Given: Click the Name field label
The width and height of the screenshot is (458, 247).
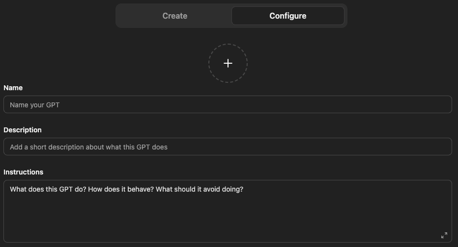Looking at the screenshot, I should click(13, 88).
